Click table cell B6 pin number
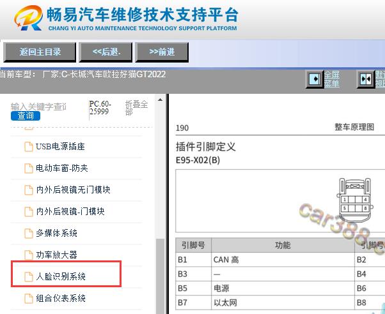The width and height of the screenshot is (385, 314). tap(370, 288)
